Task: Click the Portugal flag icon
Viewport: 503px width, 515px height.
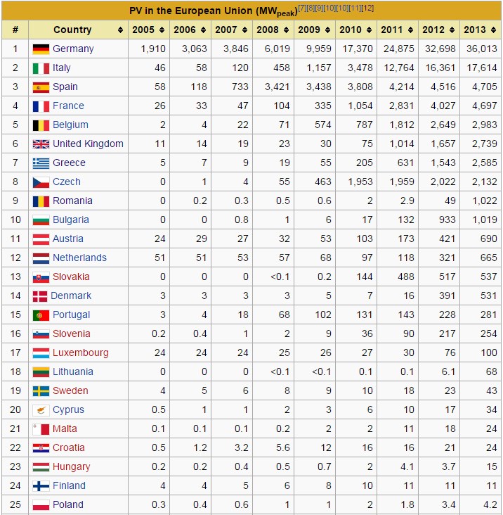Action: pyautogui.click(x=41, y=315)
